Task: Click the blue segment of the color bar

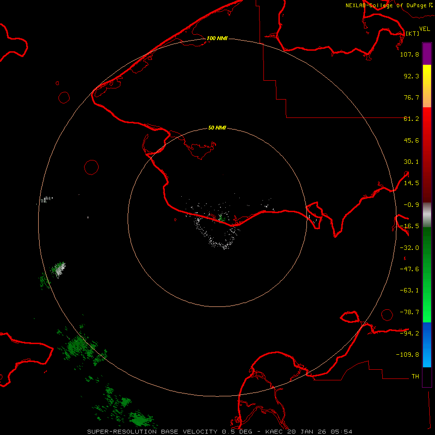Action: 427,345
